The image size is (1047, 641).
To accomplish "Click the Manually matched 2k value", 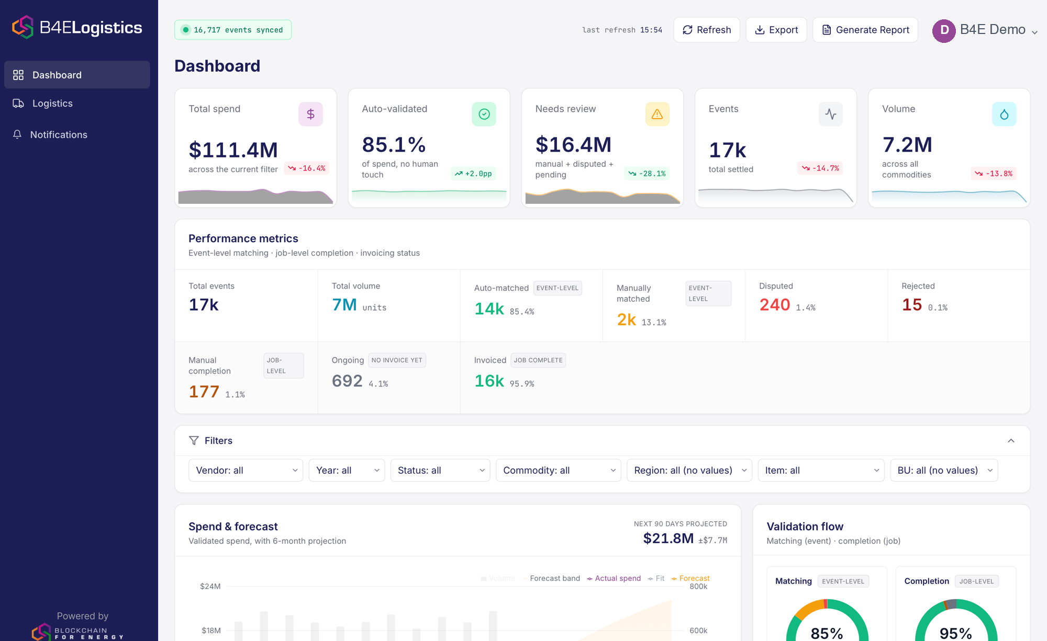I will point(626,319).
